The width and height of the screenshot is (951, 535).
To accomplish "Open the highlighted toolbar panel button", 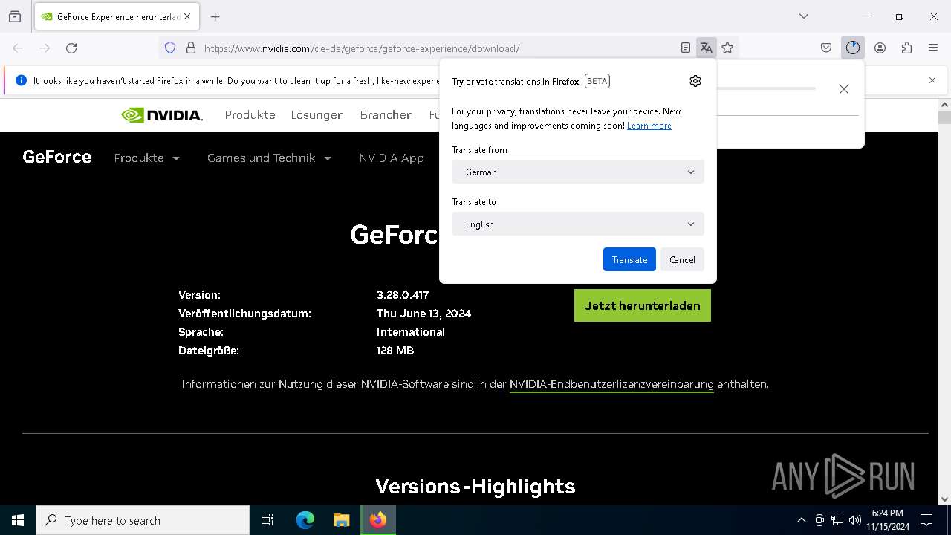I will [x=852, y=48].
